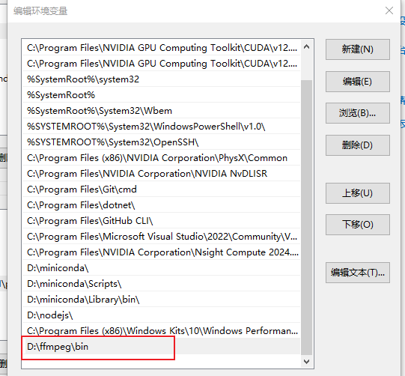Image resolution: width=405 pixels, height=376 pixels.
Task: Open 编辑文本(T)... text editor
Action: pyautogui.click(x=358, y=273)
